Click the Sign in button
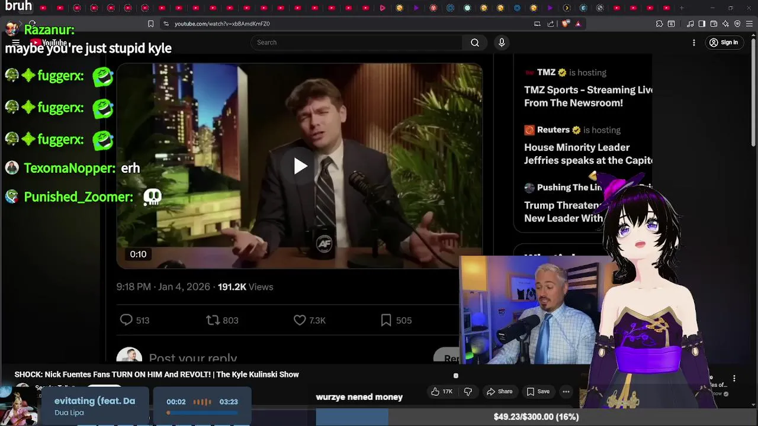The height and width of the screenshot is (426, 758). tap(724, 43)
